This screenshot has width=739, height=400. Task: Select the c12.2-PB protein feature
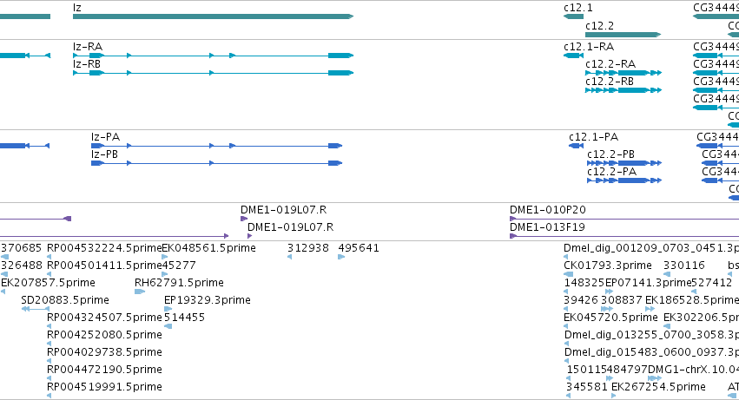coord(624,163)
